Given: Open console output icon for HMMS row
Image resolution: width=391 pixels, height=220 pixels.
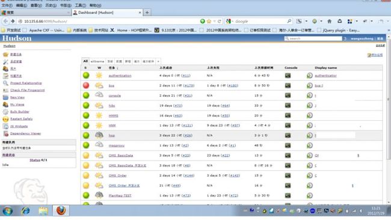Looking at the screenshot, I should click(288, 115).
